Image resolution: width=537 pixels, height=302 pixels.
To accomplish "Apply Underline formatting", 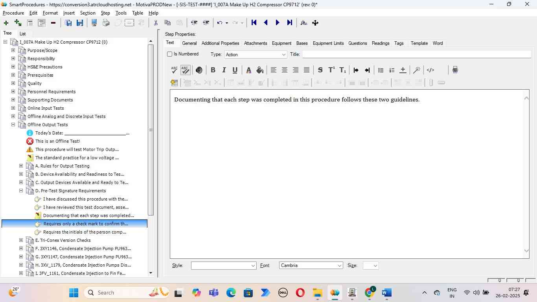I will click(235, 70).
